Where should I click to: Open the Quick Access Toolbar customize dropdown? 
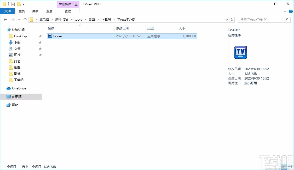pos(24,4)
